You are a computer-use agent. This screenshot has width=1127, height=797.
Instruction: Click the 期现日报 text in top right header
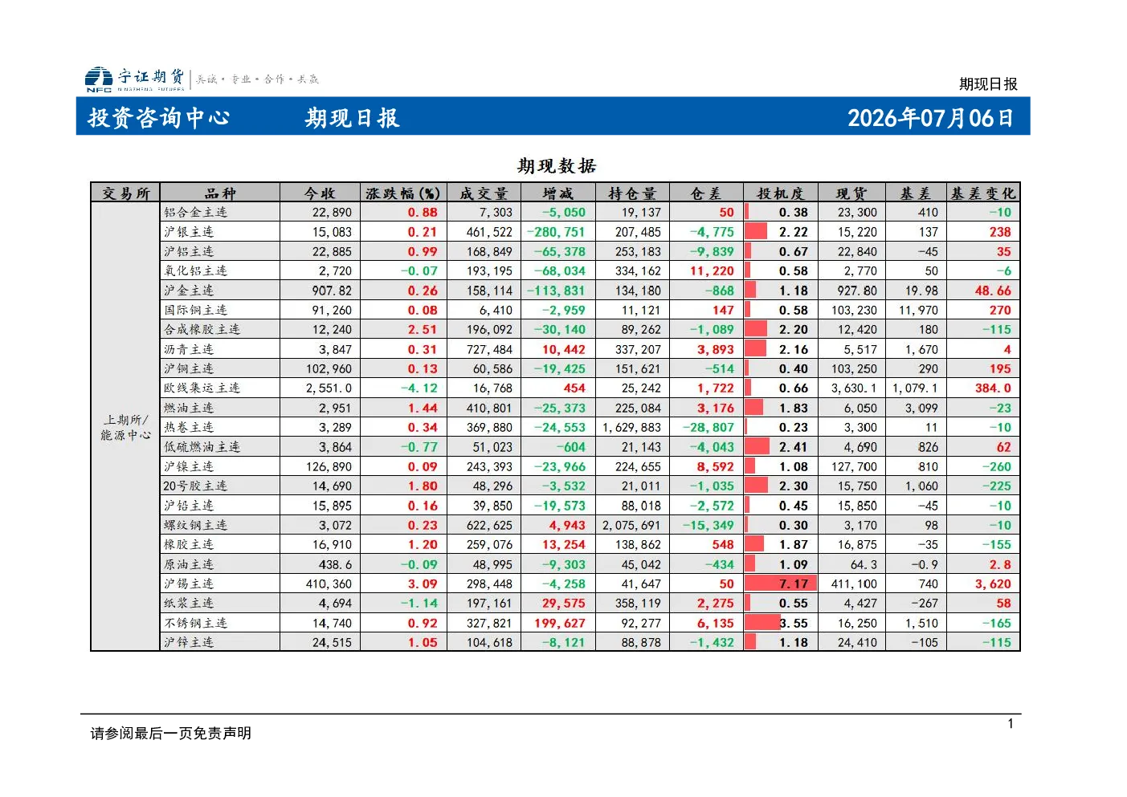(x=988, y=84)
